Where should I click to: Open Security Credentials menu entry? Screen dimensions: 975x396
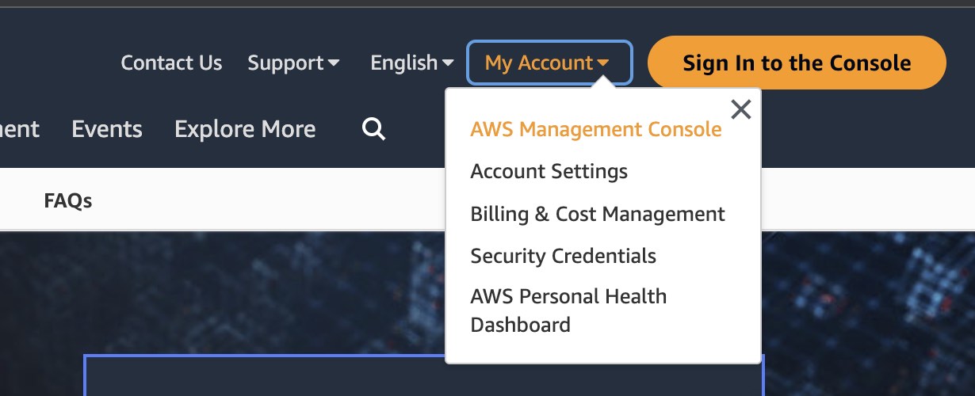tap(563, 256)
